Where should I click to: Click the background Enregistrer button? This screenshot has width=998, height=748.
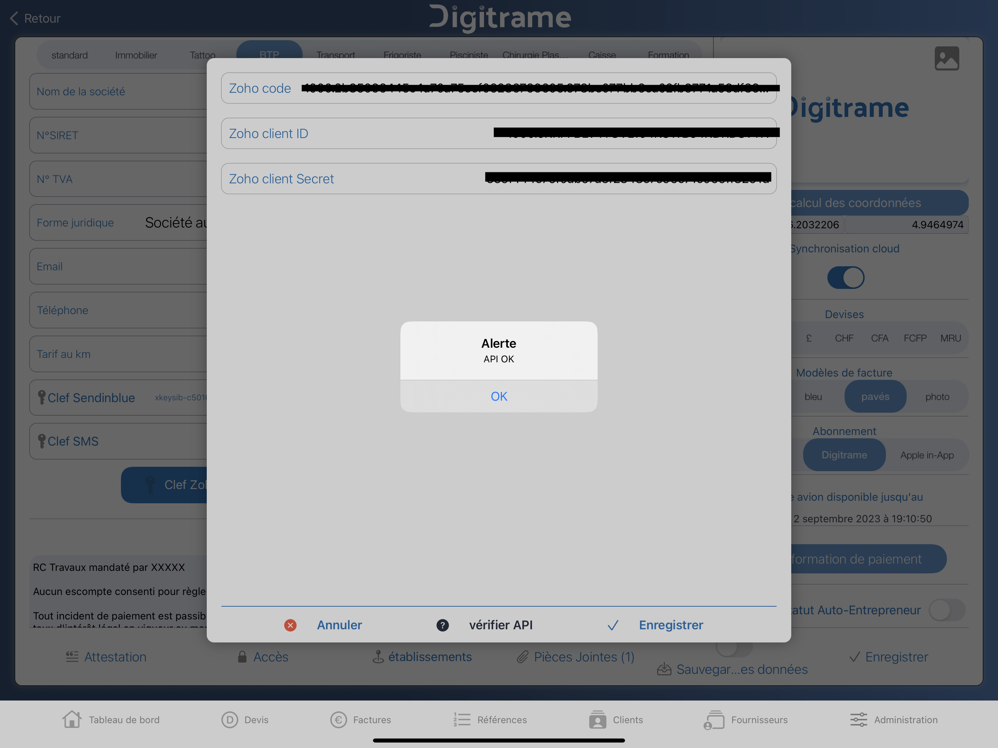pyautogui.click(x=888, y=657)
